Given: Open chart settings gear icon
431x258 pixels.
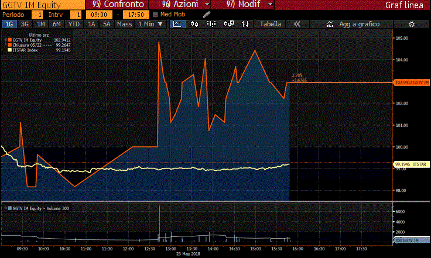Looking at the screenshot, I should click(411, 24).
